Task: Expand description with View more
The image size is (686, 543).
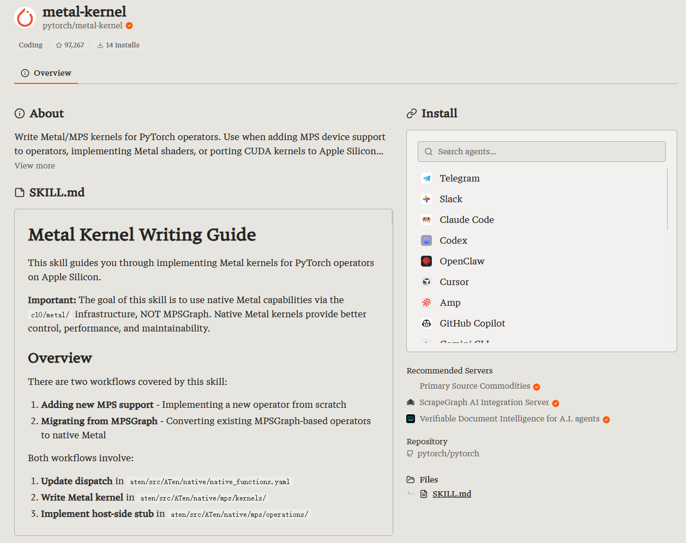Action: click(35, 166)
